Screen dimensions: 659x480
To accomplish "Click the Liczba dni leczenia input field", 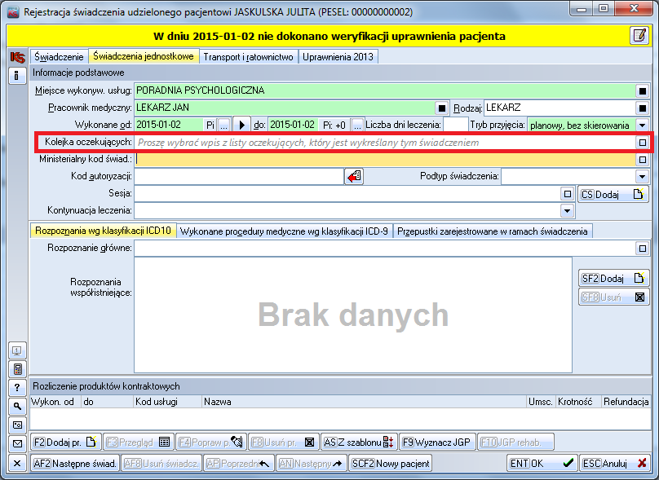I will point(456,125).
